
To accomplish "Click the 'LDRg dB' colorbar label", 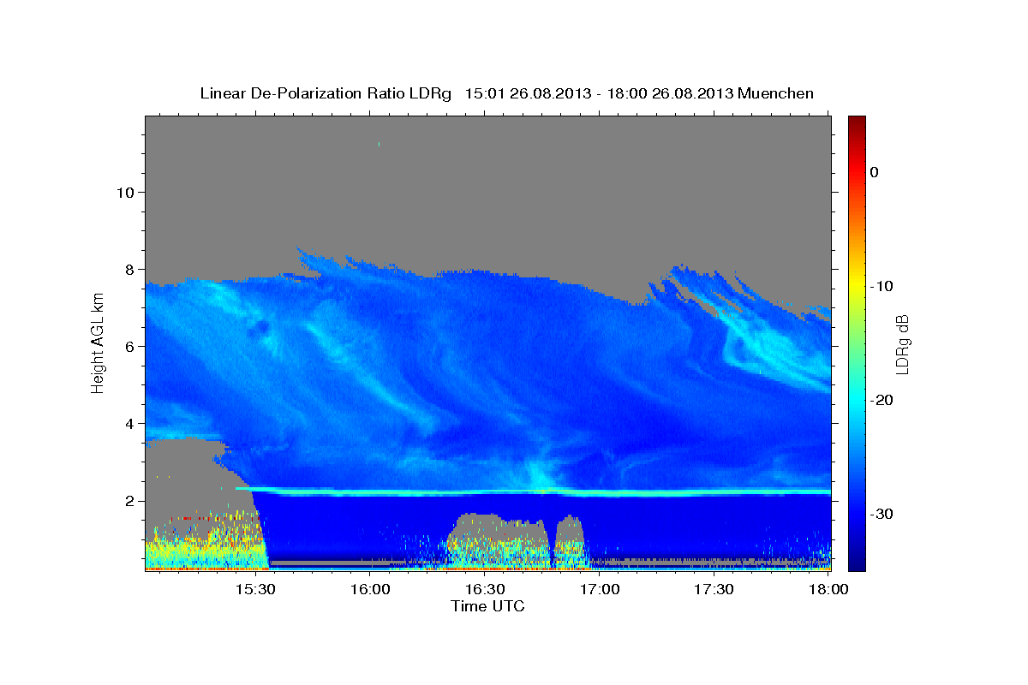I will coord(902,344).
